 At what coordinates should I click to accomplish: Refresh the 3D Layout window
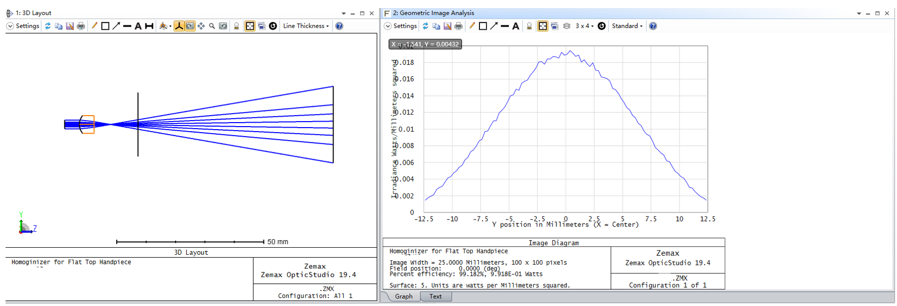[x=48, y=26]
